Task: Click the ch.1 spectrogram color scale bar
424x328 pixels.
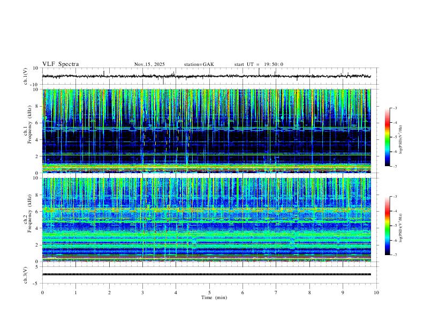Action: tap(387, 137)
